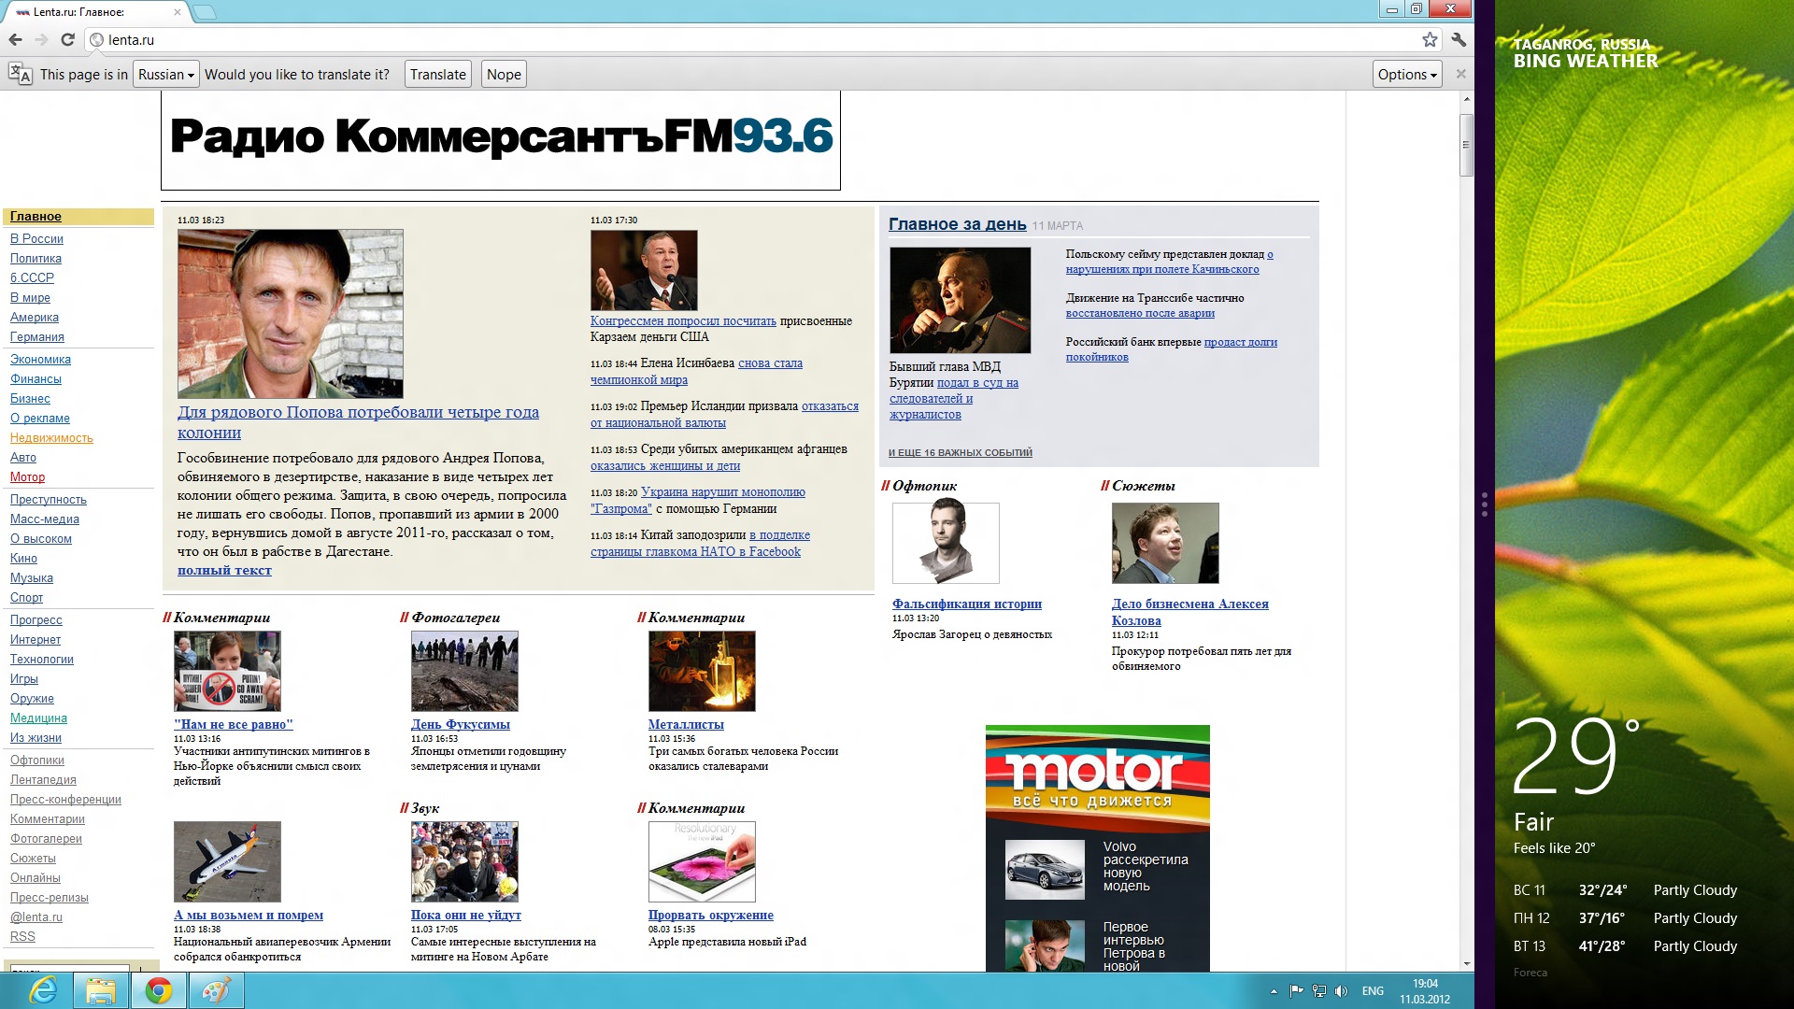Open Дело бизнесмена Алексея Козлова link
Viewport: 1794px width, 1009px height.
pos(1189,612)
